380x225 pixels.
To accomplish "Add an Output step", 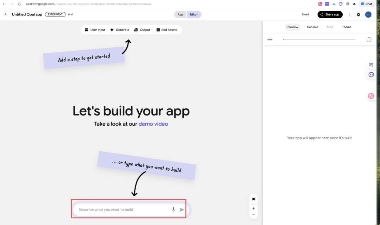I will pyautogui.click(x=142, y=30).
